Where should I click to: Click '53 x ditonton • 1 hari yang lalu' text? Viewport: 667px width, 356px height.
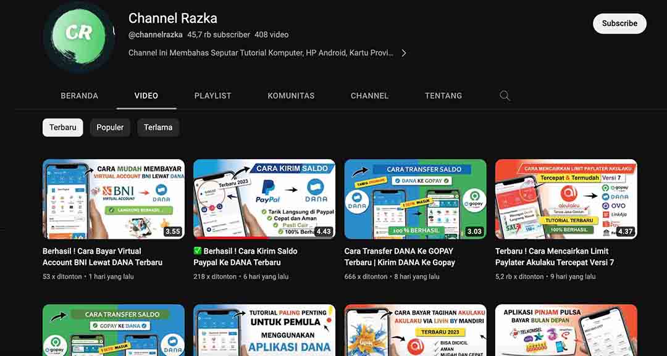pyautogui.click(x=88, y=276)
